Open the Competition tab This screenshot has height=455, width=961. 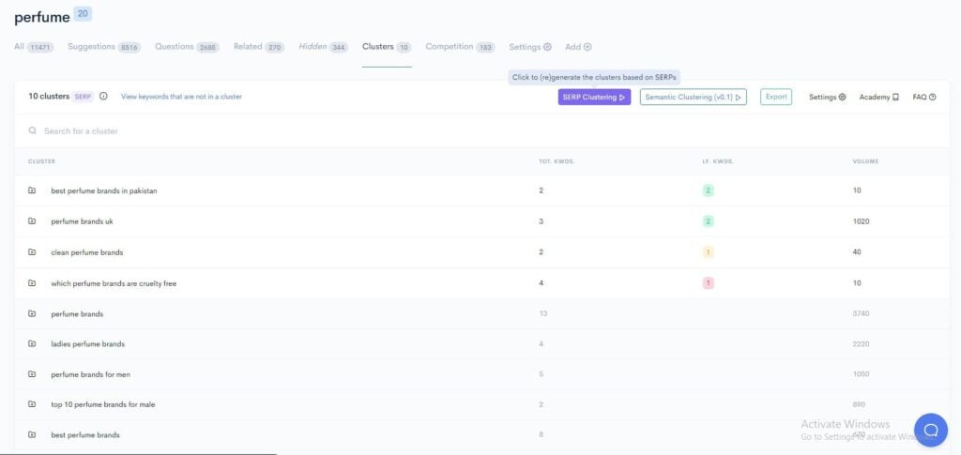460,47
